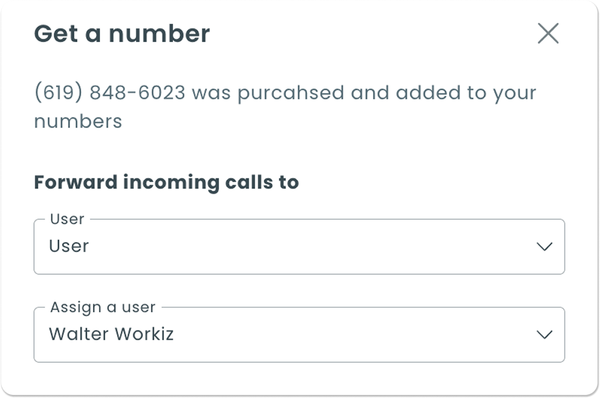Click the word Forward in the heading

[68, 183]
